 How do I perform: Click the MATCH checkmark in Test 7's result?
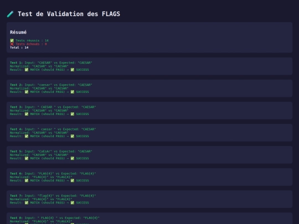pyautogui.click(x=27, y=202)
